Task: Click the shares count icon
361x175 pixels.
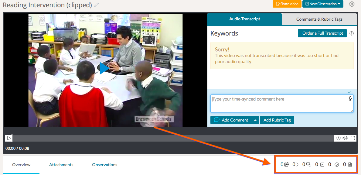Action: tap(287, 165)
